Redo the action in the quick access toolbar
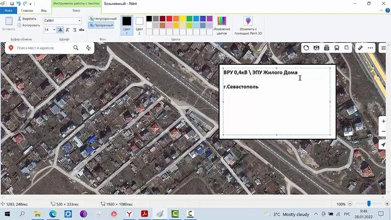This screenshot has width=391, height=220. coord(25,4)
